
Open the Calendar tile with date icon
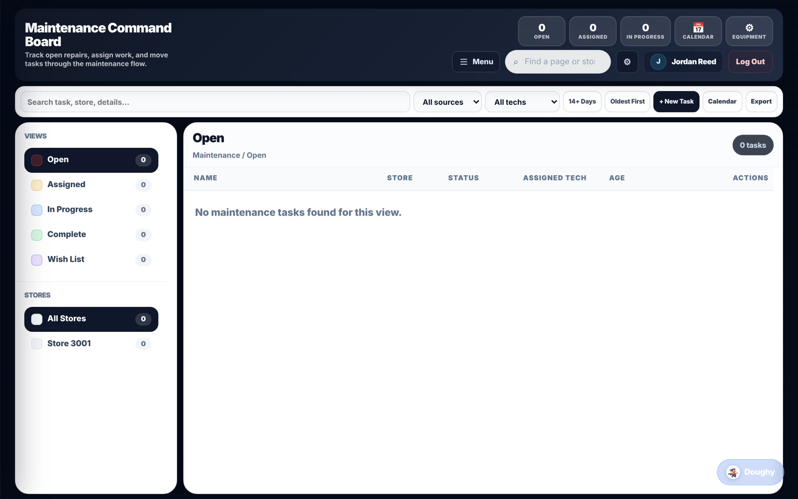(x=698, y=31)
